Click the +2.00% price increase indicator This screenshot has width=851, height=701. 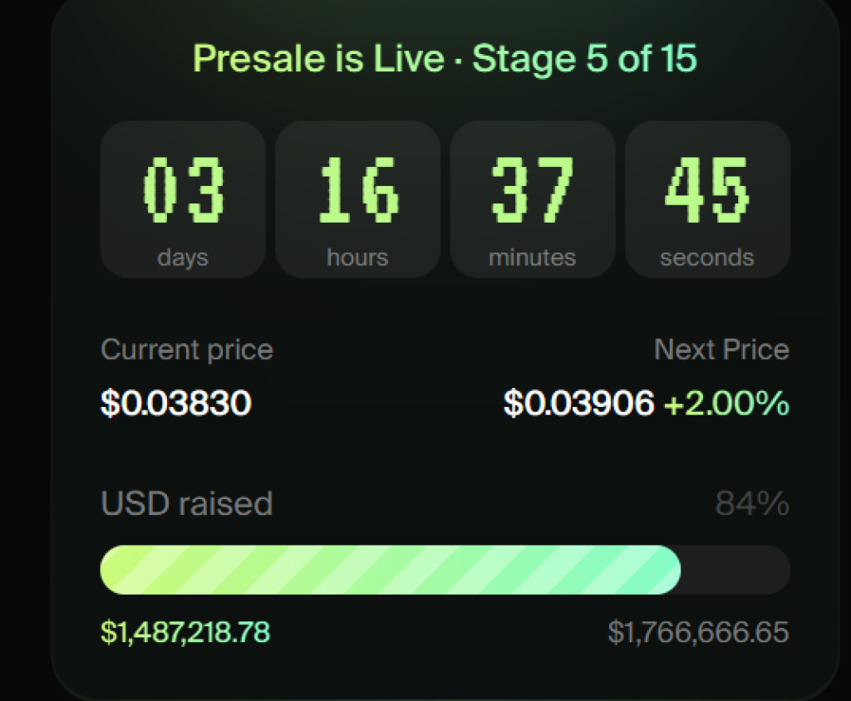click(x=726, y=404)
